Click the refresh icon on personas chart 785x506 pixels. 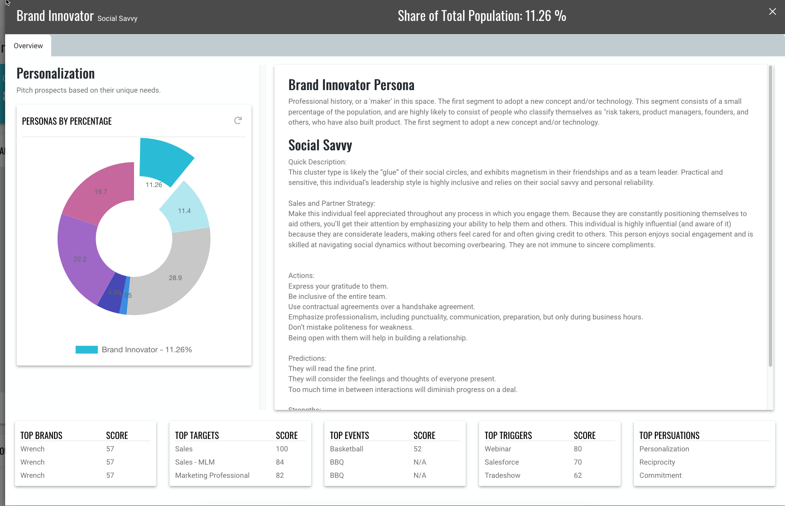point(238,121)
